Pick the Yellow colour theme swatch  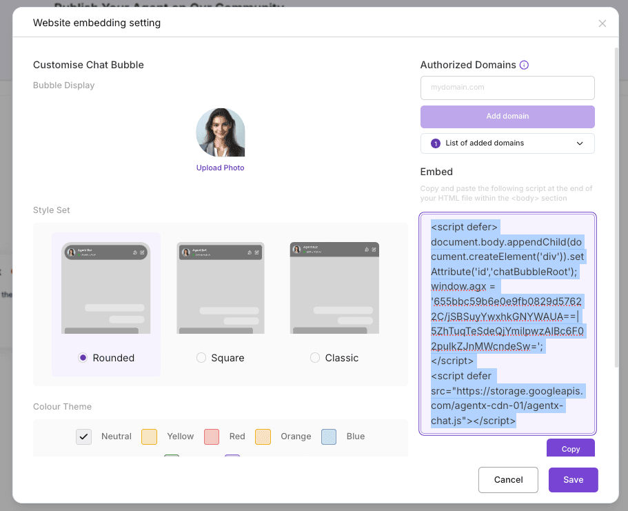(149, 437)
